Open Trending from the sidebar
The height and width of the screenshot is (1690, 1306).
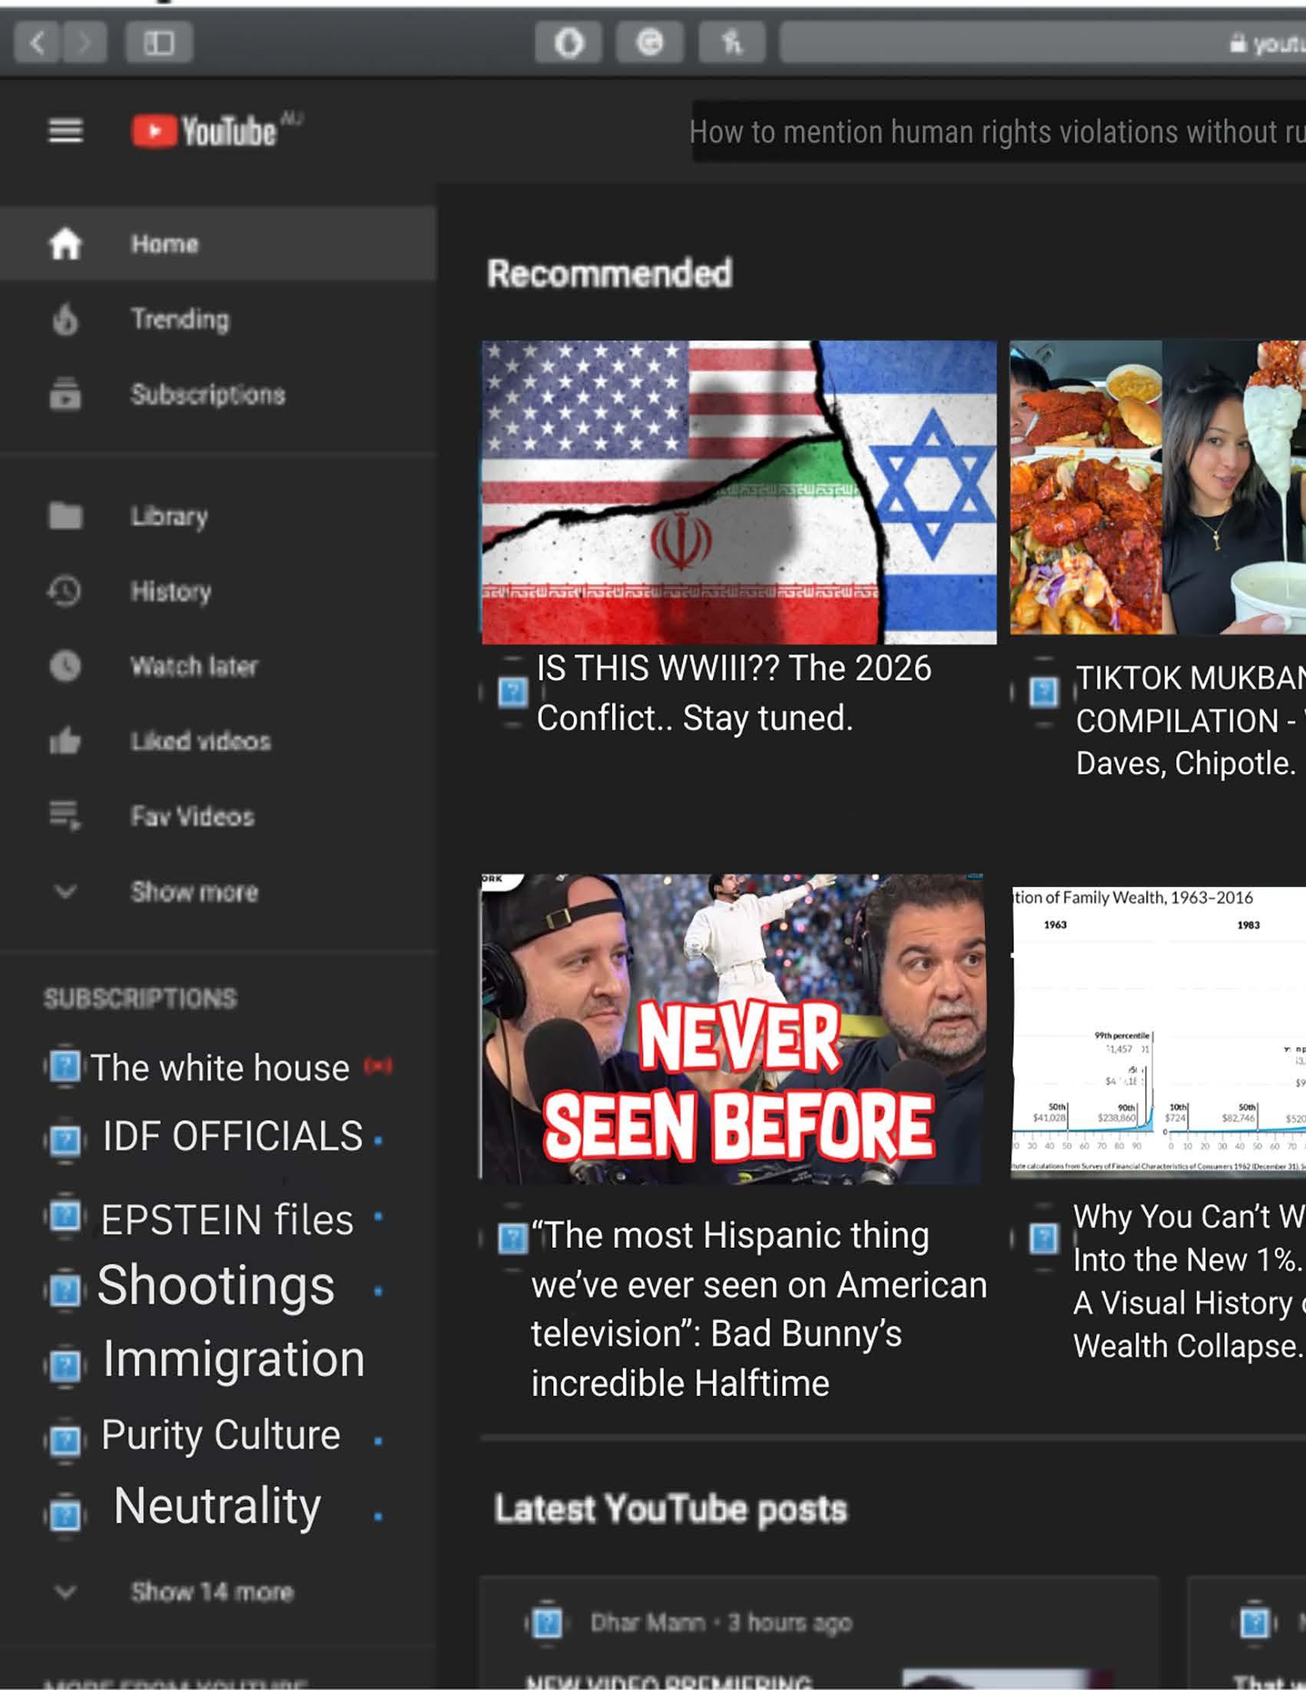click(218, 319)
